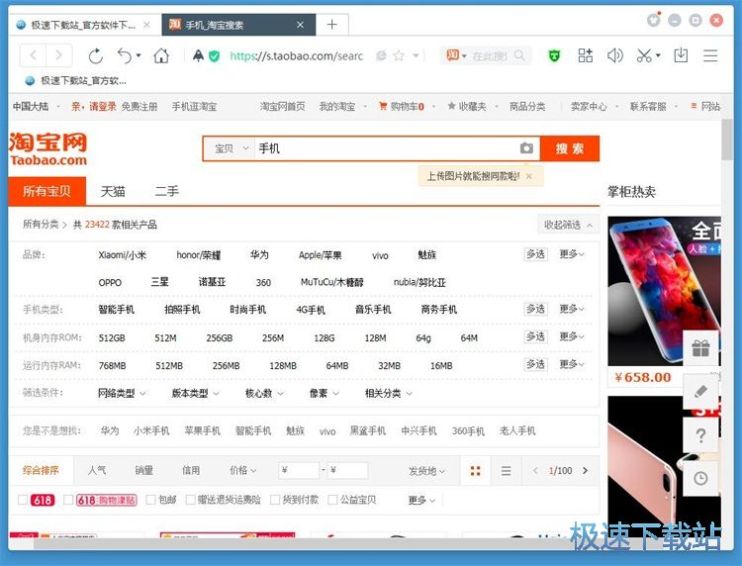Click the 亲，请登录 link

pos(93,107)
